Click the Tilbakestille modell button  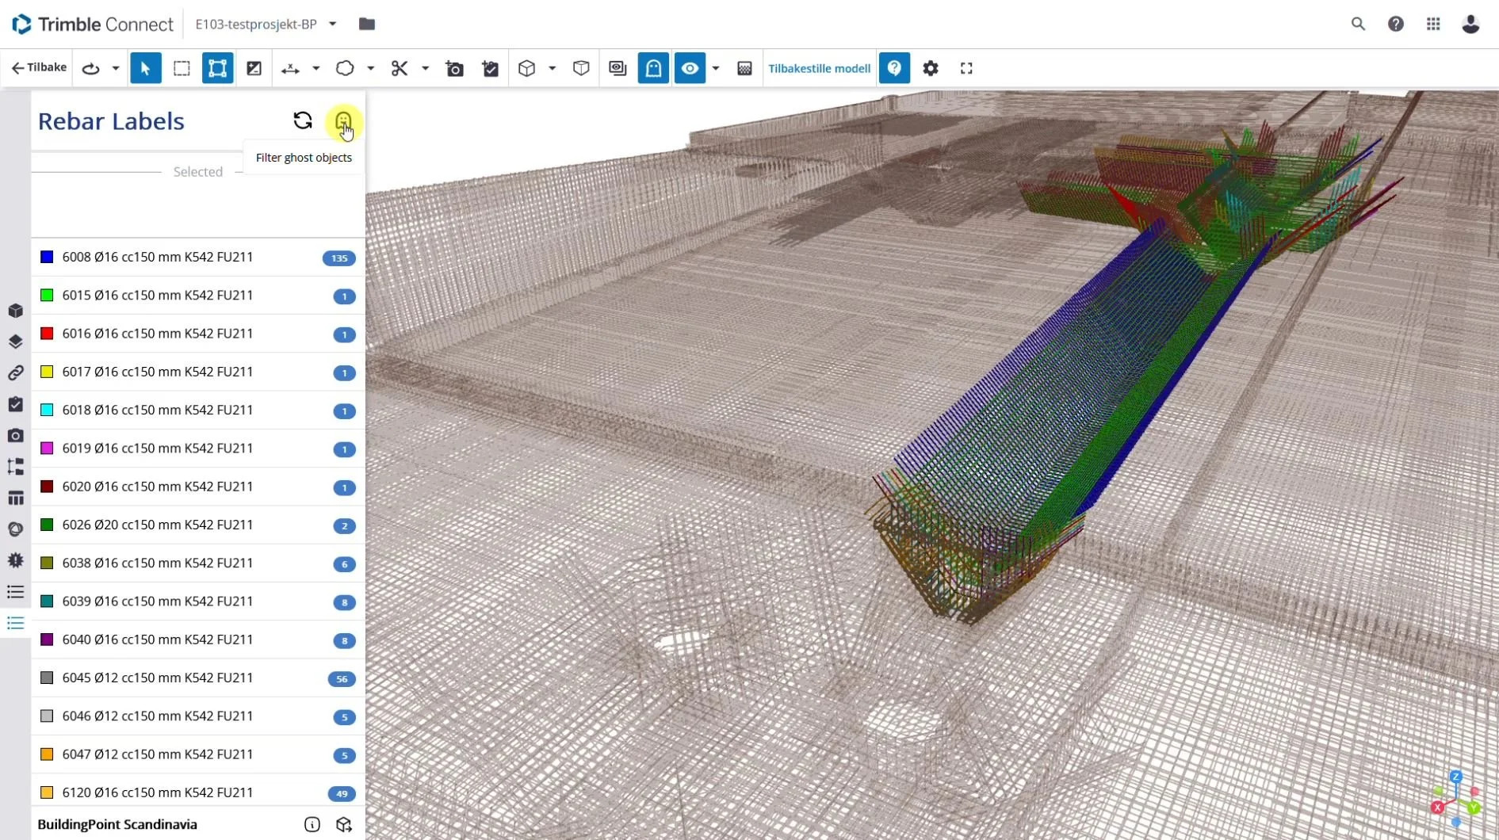(x=819, y=68)
